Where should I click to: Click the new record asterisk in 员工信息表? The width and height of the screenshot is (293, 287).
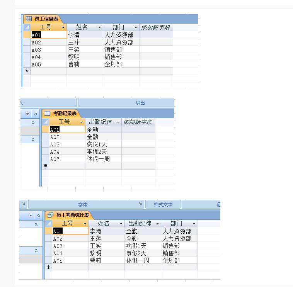(27, 71)
